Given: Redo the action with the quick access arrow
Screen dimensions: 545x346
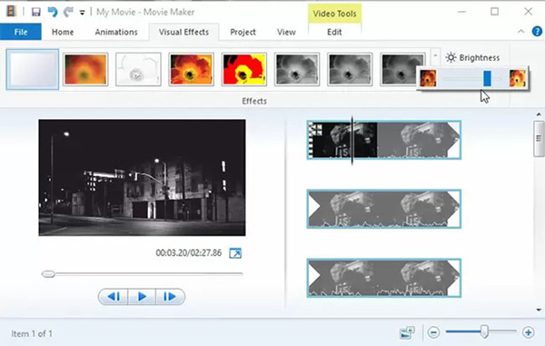Looking at the screenshot, I should pos(68,12).
